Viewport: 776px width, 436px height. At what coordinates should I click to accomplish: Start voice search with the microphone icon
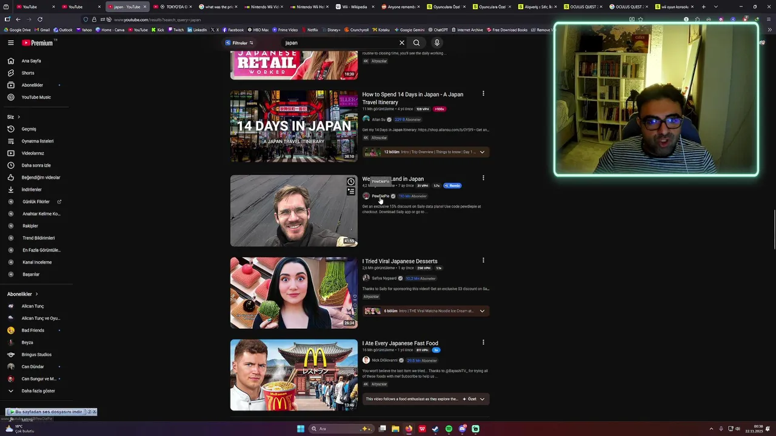click(436, 43)
